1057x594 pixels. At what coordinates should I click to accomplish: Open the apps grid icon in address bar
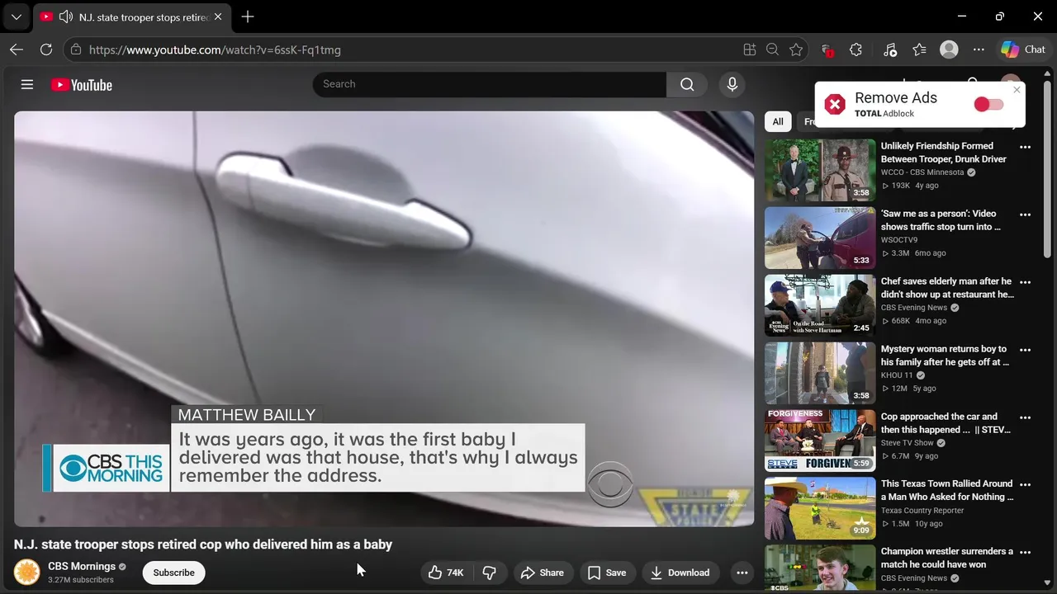(750, 49)
